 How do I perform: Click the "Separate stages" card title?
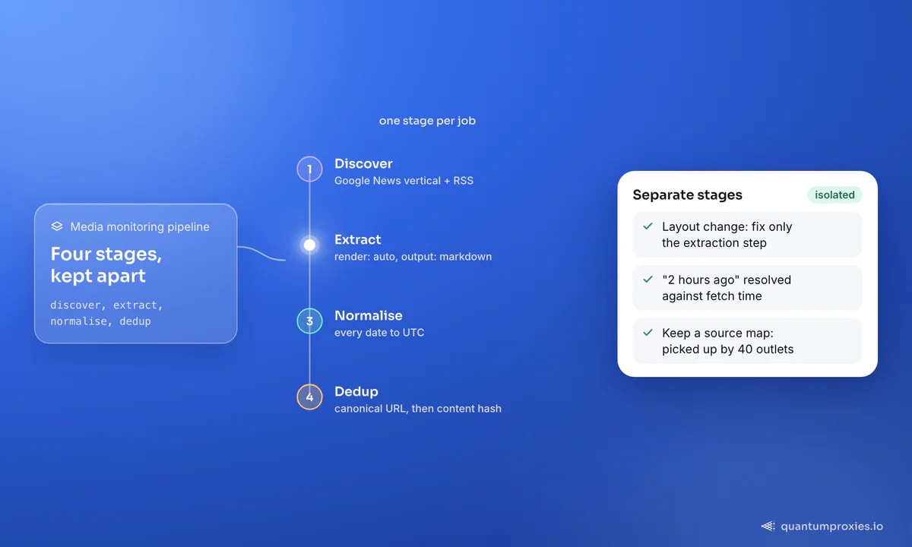point(687,195)
